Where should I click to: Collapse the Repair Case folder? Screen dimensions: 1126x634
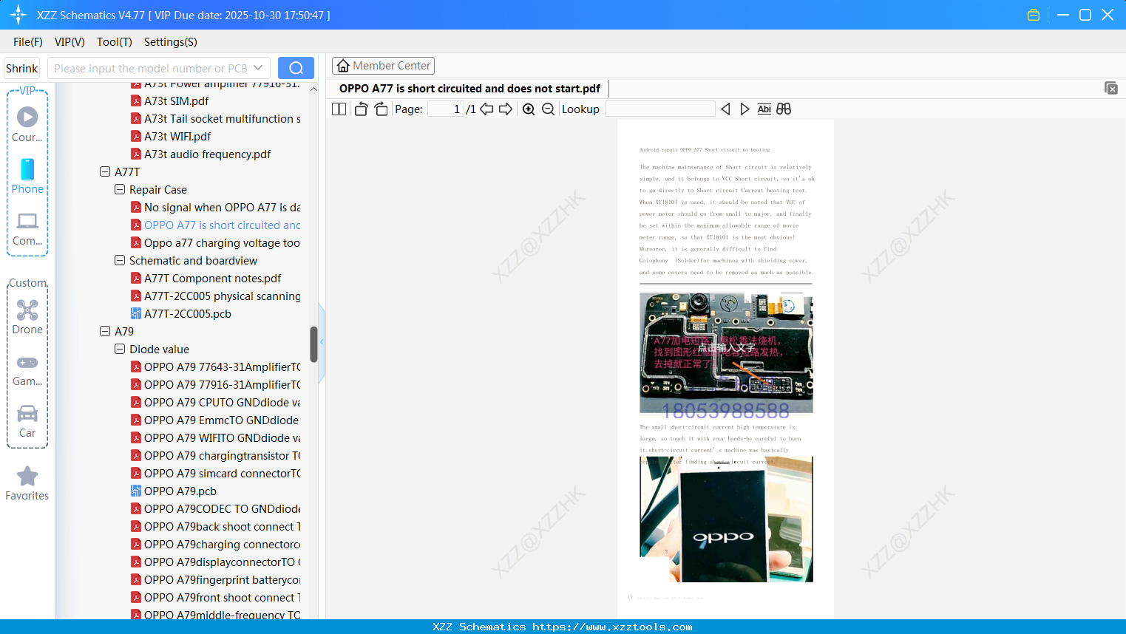120,190
